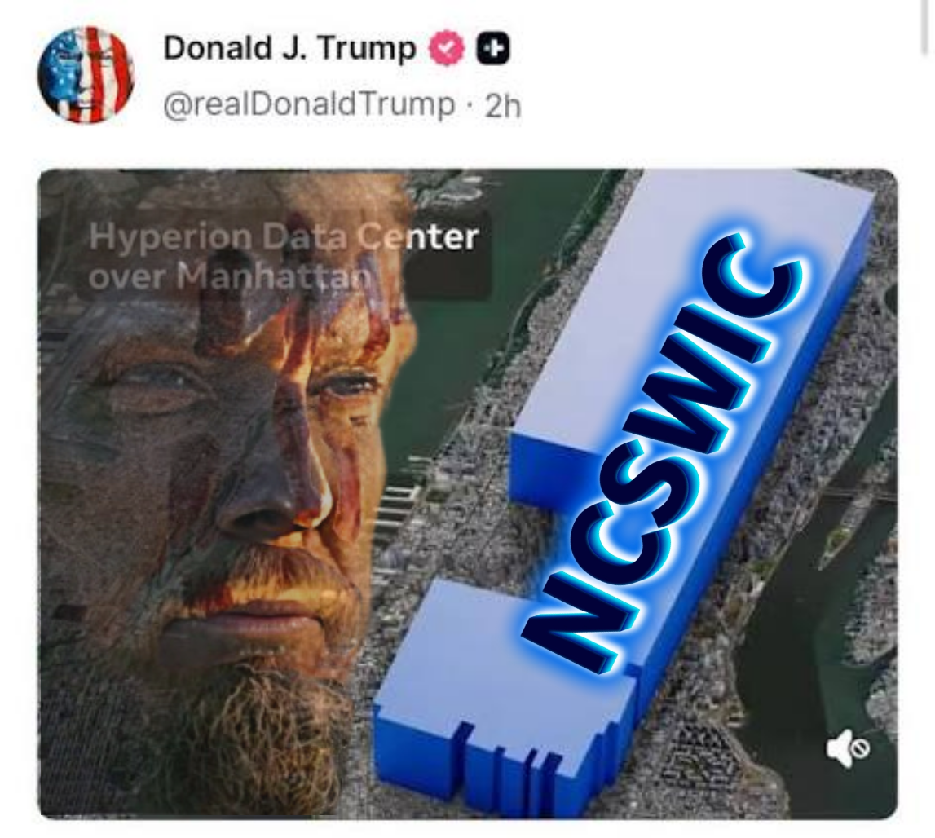935x838 pixels.
Task: Click the page scrollbar at the top right edge
Action: (929, 27)
